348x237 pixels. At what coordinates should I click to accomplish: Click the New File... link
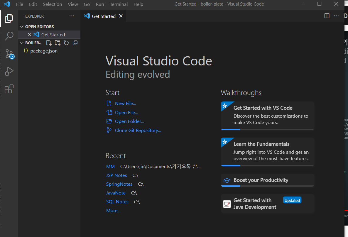[125, 104]
